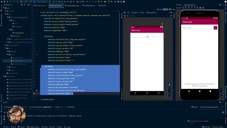
Task: Switch editor to Code view mode
Action: 160,9
